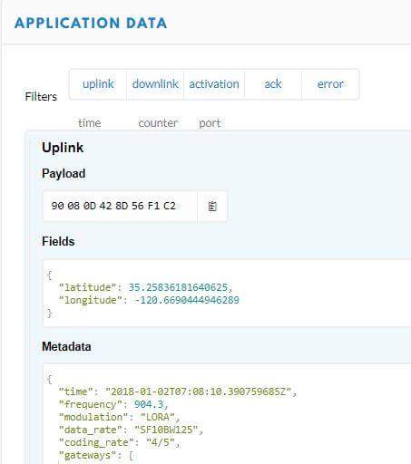Click the coding_rate value 4/5
This screenshot has width=411, height=464.
tap(161, 442)
